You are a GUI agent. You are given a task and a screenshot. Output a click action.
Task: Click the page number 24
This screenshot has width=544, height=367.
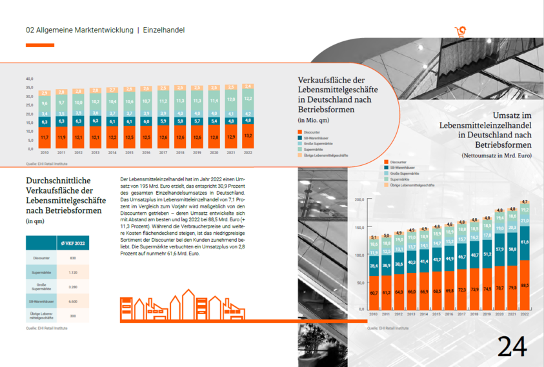coord(512,346)
